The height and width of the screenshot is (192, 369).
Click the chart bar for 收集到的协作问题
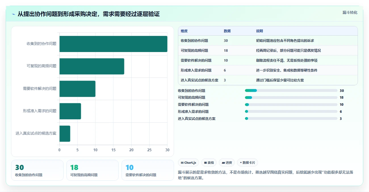[113, 44]
